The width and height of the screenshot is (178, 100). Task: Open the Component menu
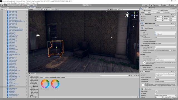(x=21, y=3)
